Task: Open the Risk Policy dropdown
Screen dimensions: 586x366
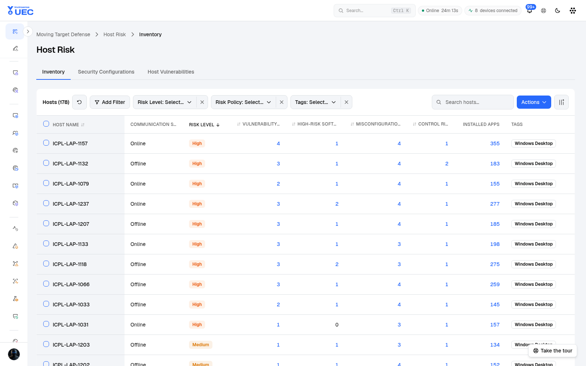Action: click(x=244, y=102)
